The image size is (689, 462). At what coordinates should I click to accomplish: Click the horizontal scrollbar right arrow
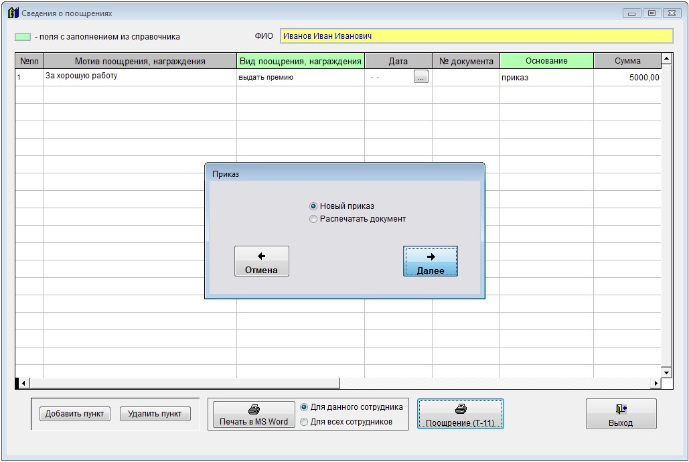point(656,383)
